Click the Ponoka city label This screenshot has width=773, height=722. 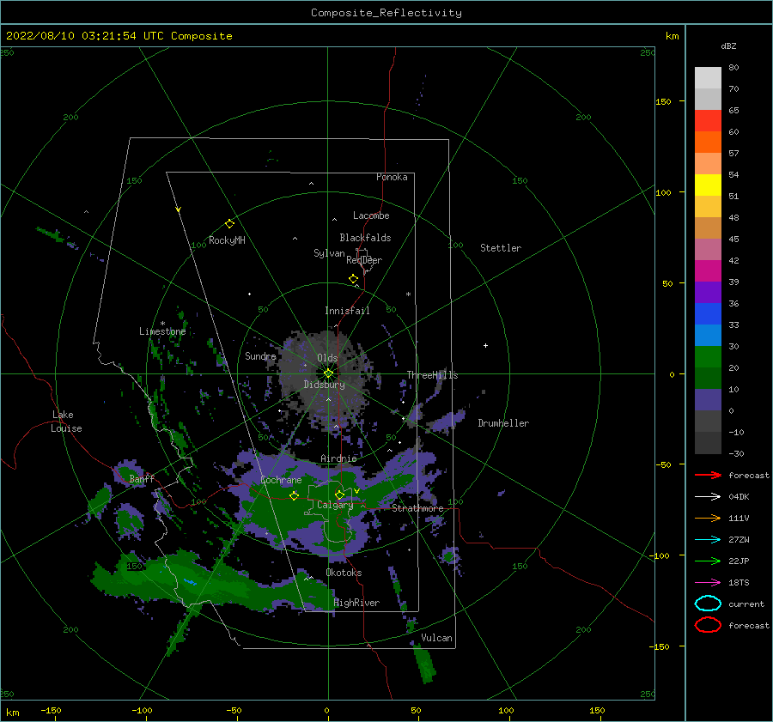(392, 177)
